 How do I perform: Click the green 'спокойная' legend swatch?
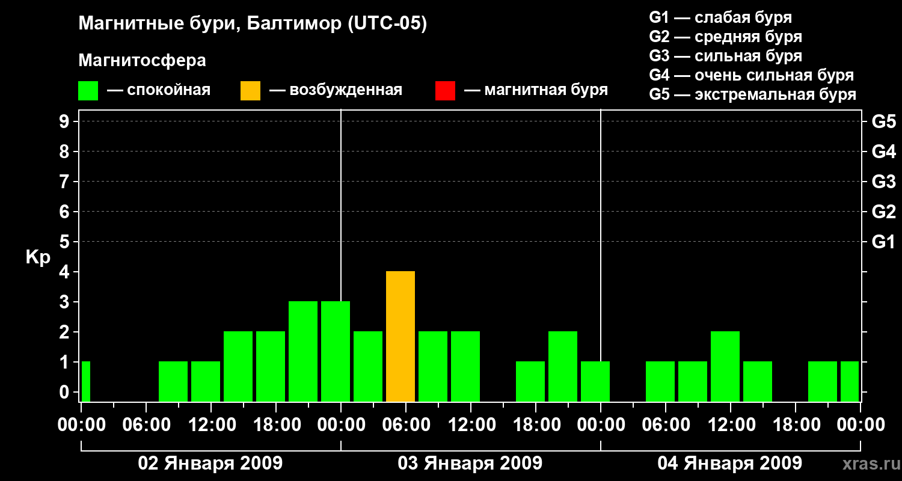(88, 90)
